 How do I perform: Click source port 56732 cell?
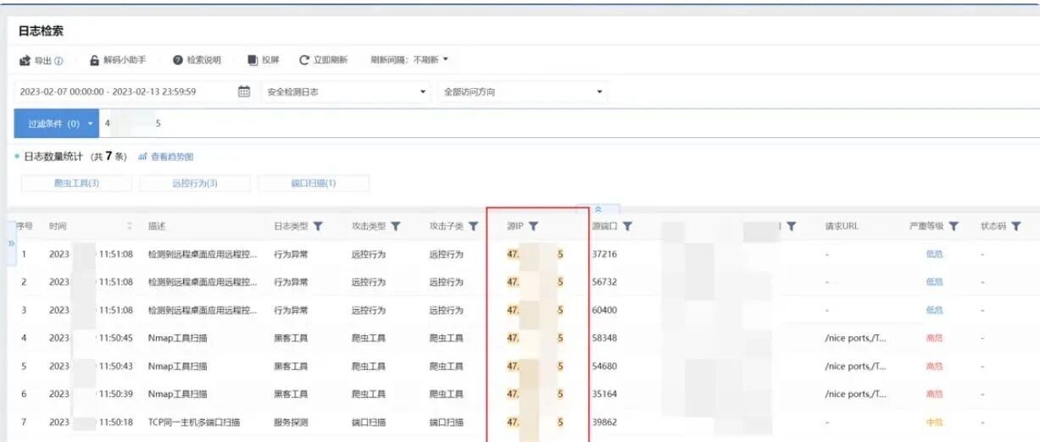click(605, 281)
